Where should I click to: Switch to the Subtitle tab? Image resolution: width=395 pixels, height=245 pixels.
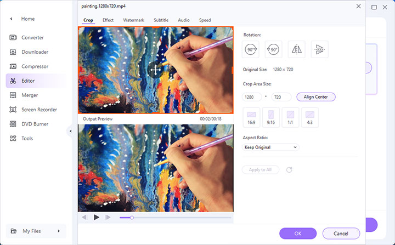[161, 20]
